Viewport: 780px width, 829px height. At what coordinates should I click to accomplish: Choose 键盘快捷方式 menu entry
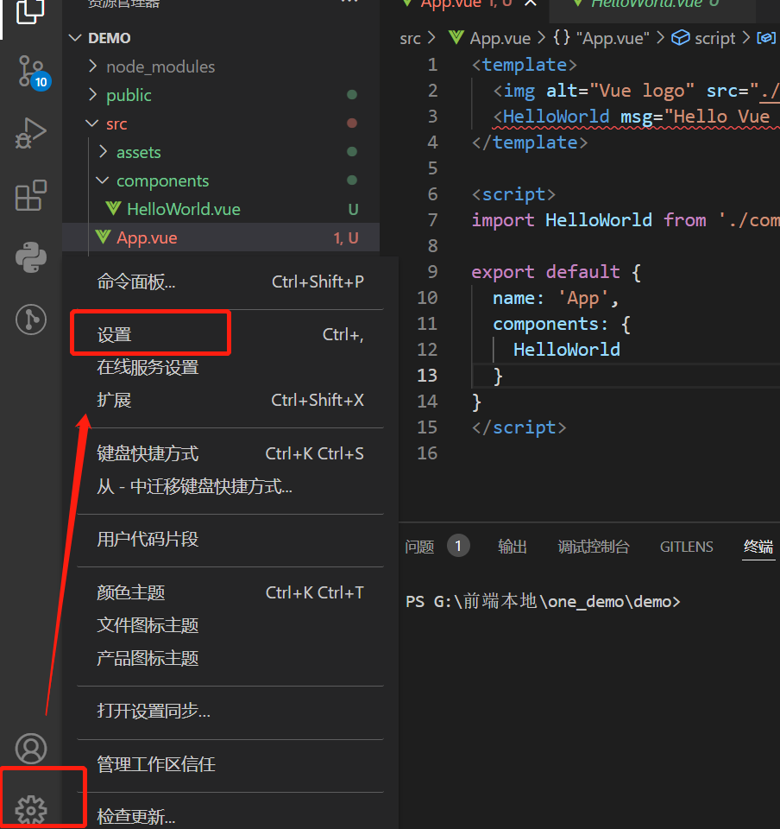tap(230, 453)
